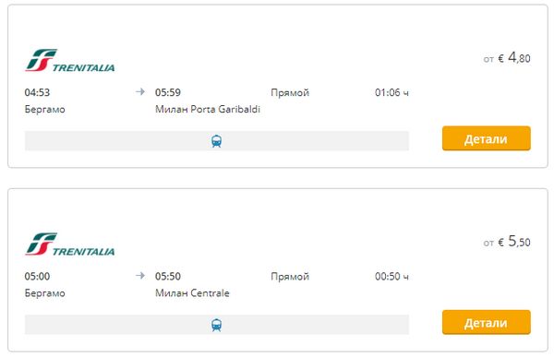Open Детали for the €4,80 ticket

click(x=487, y=138)
